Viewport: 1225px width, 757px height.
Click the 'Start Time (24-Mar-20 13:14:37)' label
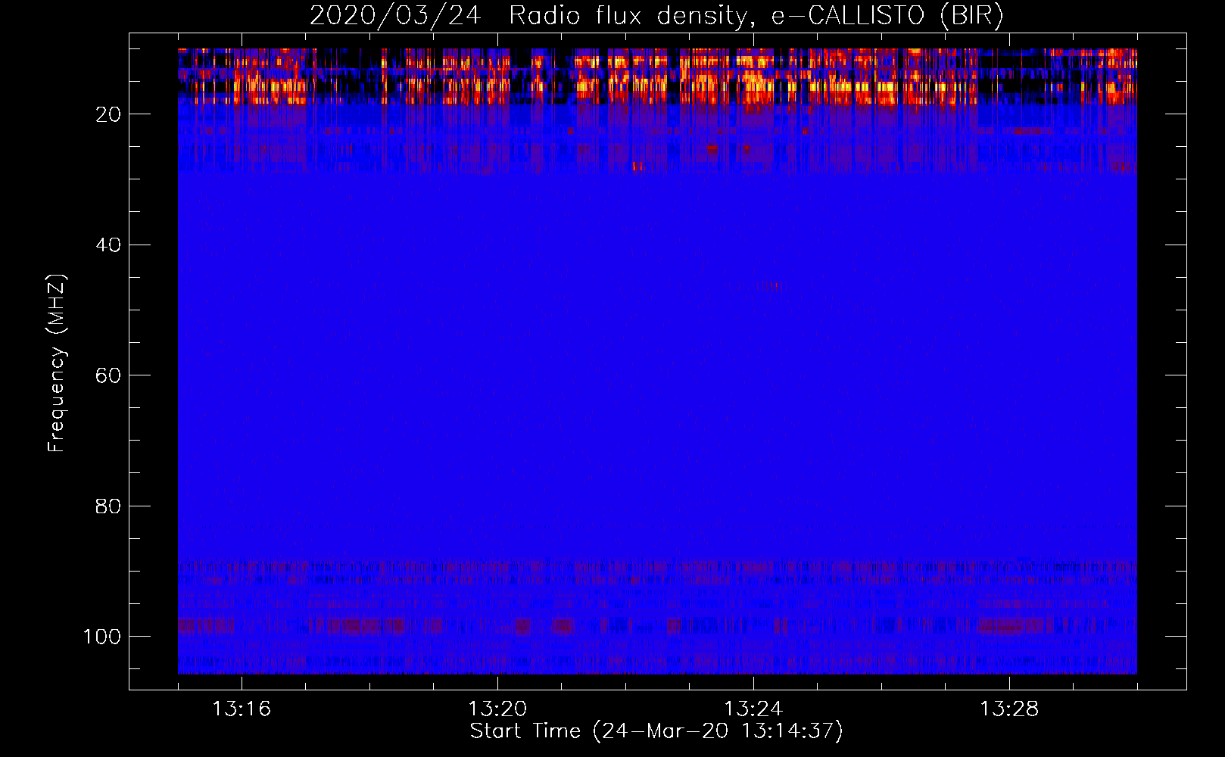[x=656, y=731]
